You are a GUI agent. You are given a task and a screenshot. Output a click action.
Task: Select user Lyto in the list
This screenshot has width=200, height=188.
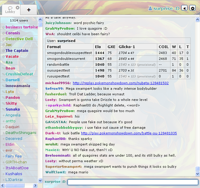click(x=19, y=92)
